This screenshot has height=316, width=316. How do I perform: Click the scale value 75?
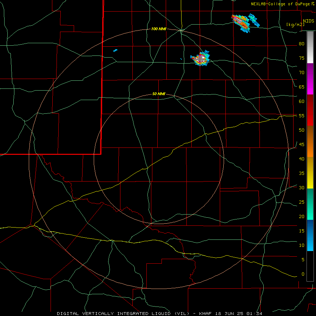[x=302, y=58]
